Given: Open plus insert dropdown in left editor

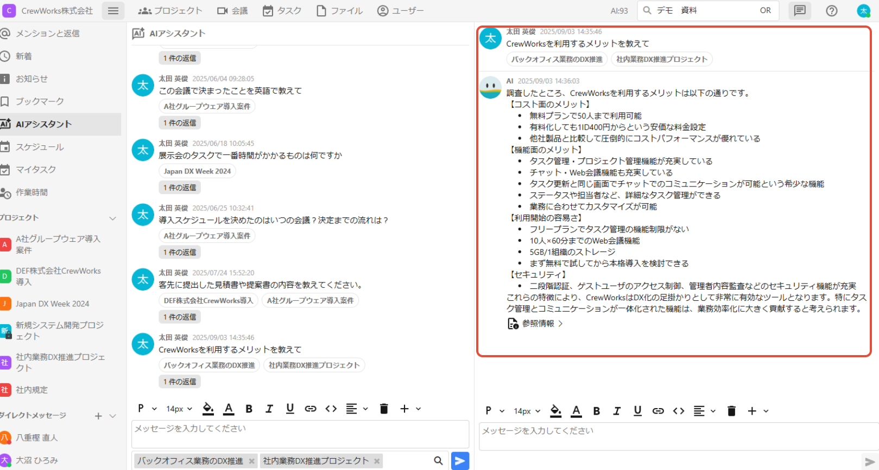Looking at the screenshot, I should pyautogui.click(x=410, y=409).
